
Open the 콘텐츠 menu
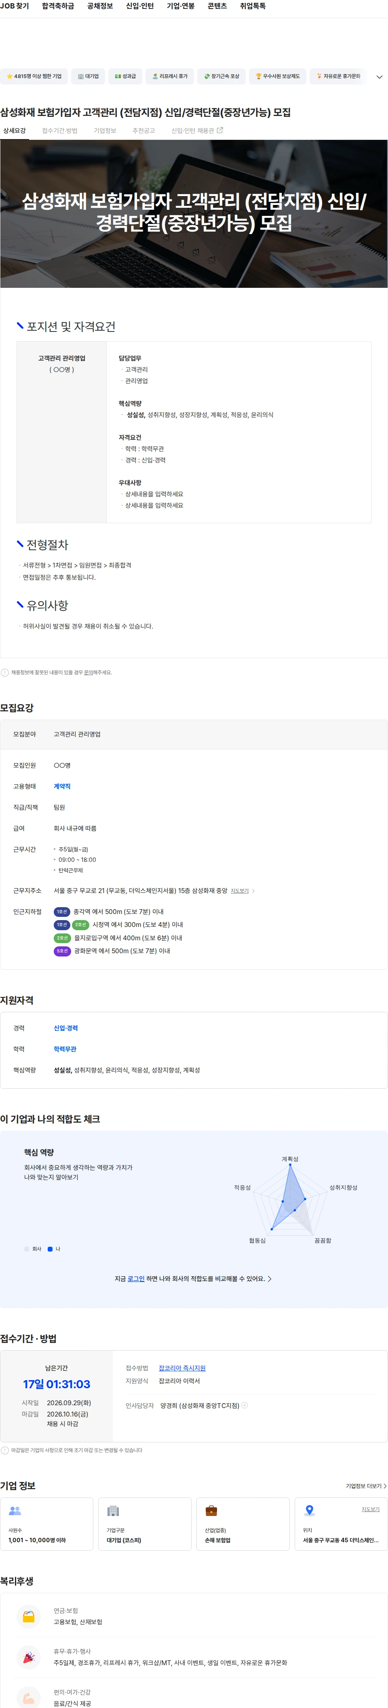(217, 6)
